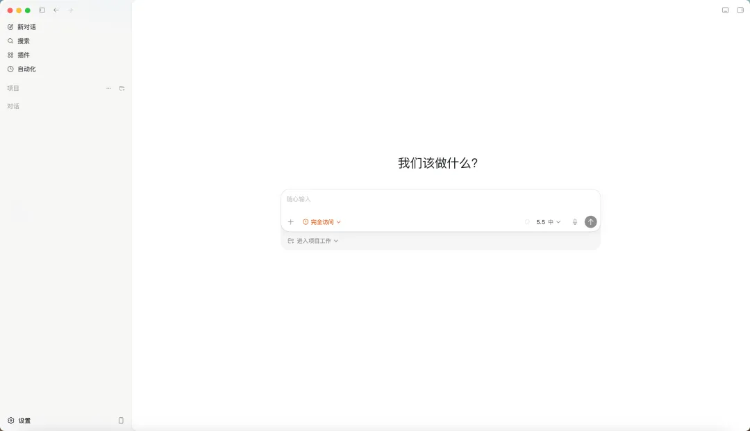Screen dimensions: 750x431
Task: Open 设置 settings at sidebar bottom
Action: (x=19, y=421)
